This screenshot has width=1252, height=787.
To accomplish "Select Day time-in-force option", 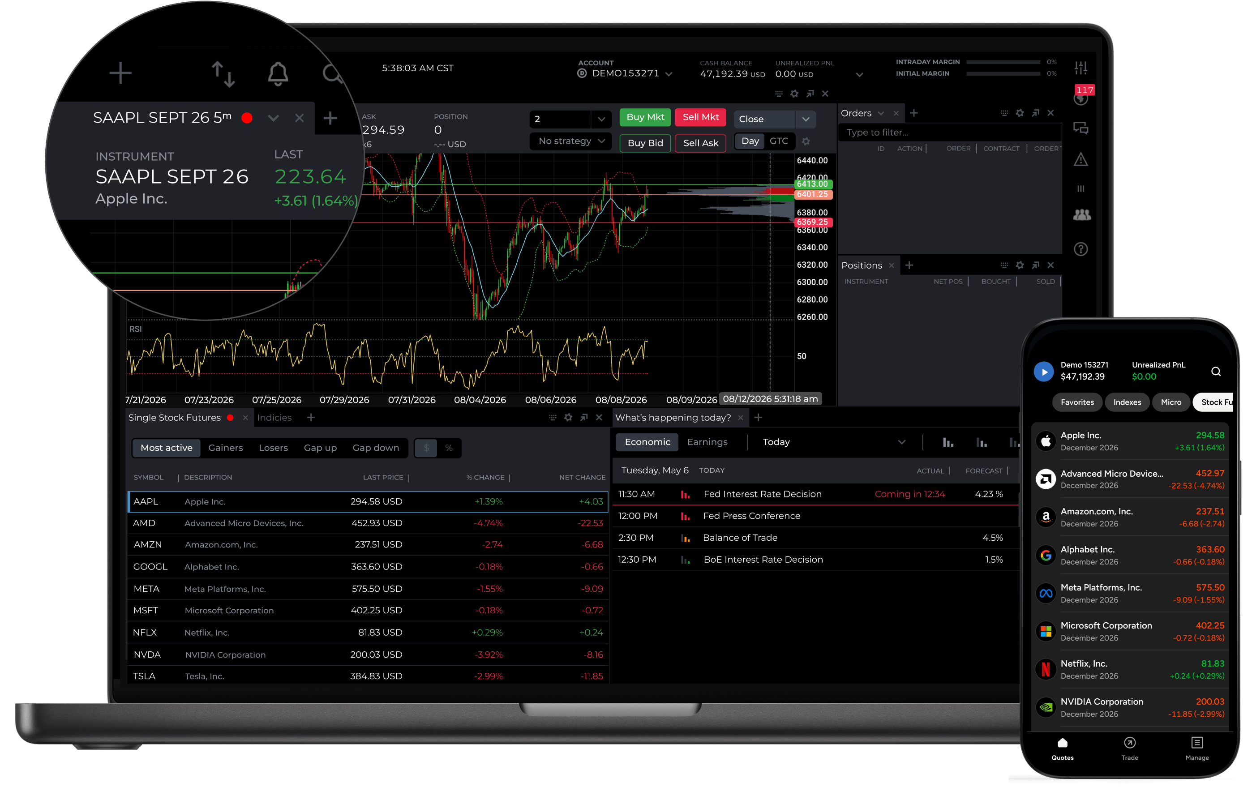I will coord(749,141).
